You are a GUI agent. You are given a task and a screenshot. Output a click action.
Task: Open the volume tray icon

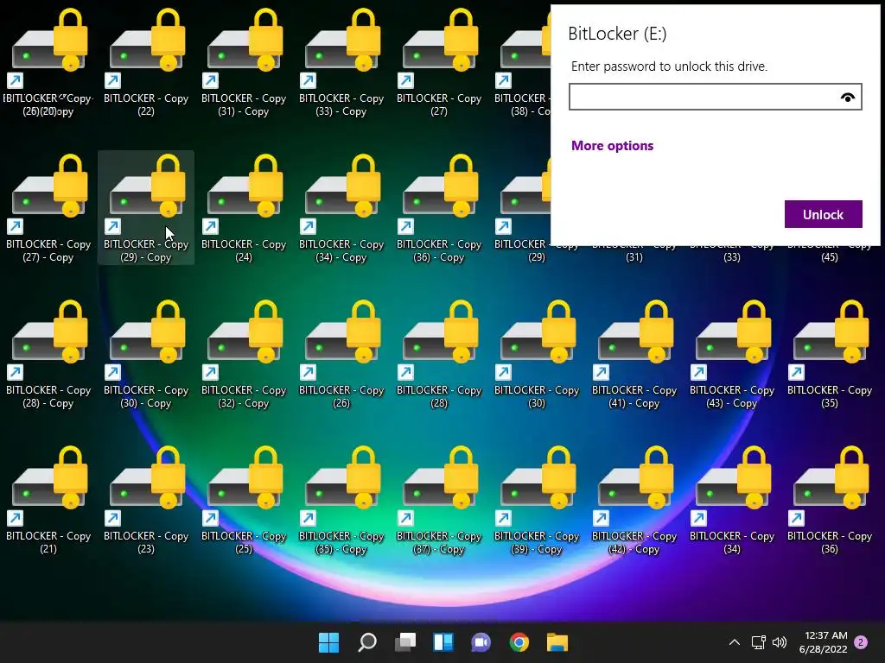click(x=780, y=642)
